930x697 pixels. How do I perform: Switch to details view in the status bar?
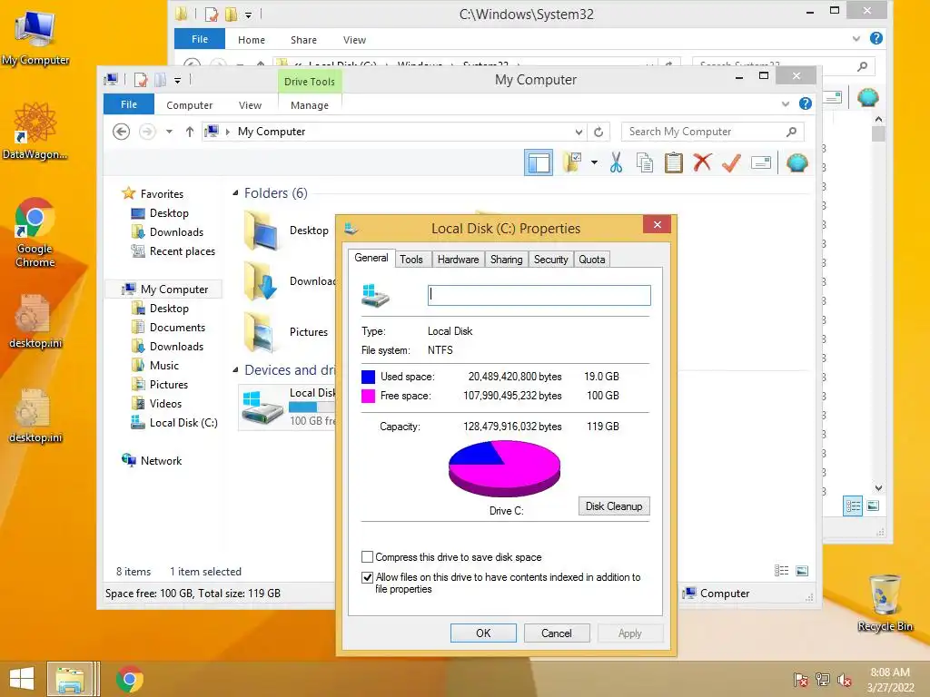pyautogui.click(x=782, y=571)
